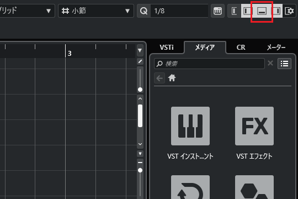Open the 1/8 quantize preset field
The height and width of the screenshot is (199, 298).
tap(179, 11)
